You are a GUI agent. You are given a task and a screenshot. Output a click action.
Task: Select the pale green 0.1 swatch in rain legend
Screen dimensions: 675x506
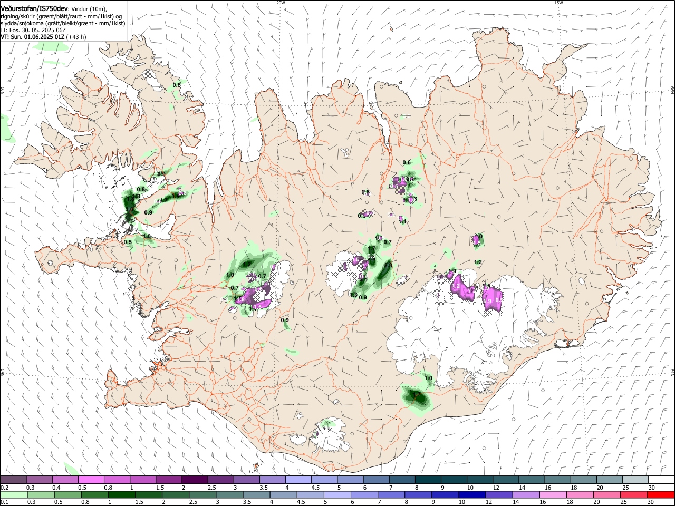pyautogui.click(x=14, y=494)
